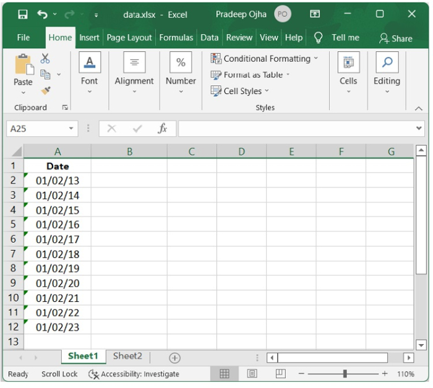The width and height of the screenshot is (433, 388).
Task: Open Customize Quick Access Toolbar menu
Action: pos(96,15)
